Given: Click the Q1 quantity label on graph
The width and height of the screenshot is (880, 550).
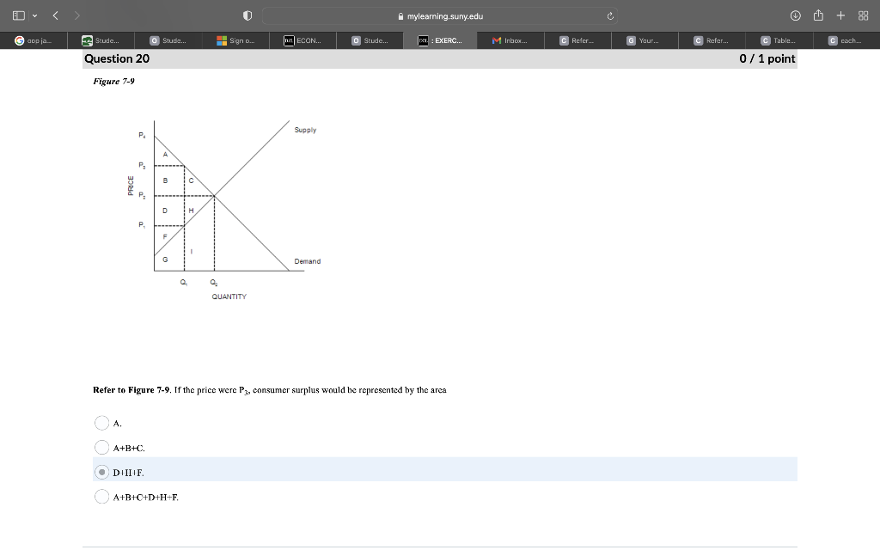Looking at the screenshot, I should [x=184, y=282].
